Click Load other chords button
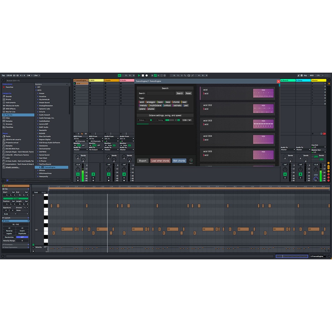This screenshot has width=332, height=332. click(160, 161)
